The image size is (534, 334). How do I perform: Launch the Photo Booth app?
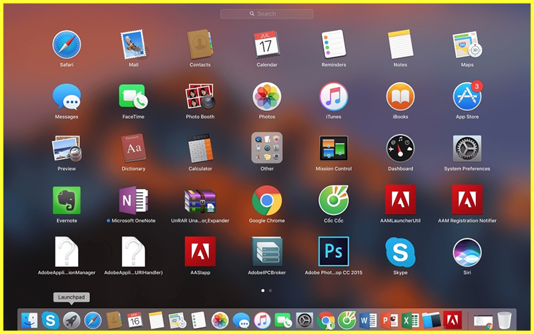[x=200, y=97]
